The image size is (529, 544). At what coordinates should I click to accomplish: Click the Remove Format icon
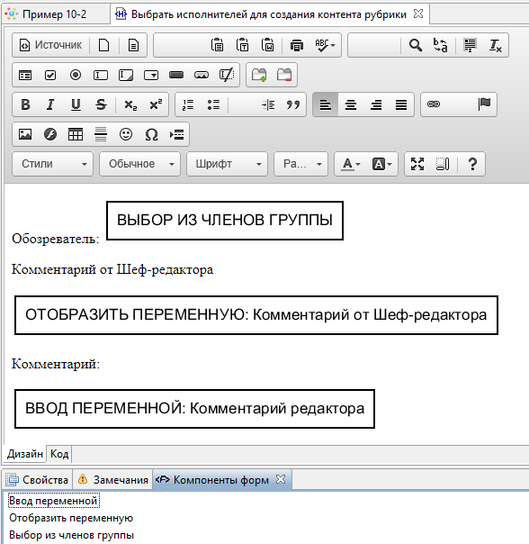[496, 45]
